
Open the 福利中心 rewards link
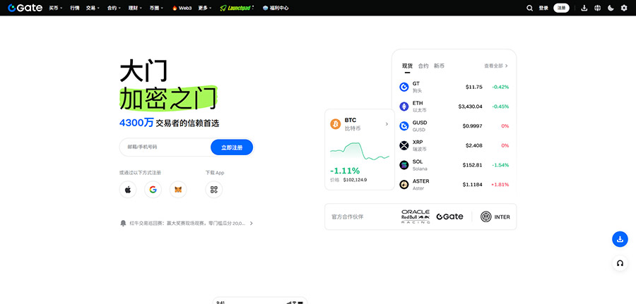coord(276,8)
